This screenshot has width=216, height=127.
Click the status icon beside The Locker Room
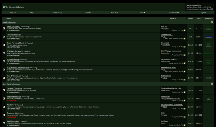(4, 98)
